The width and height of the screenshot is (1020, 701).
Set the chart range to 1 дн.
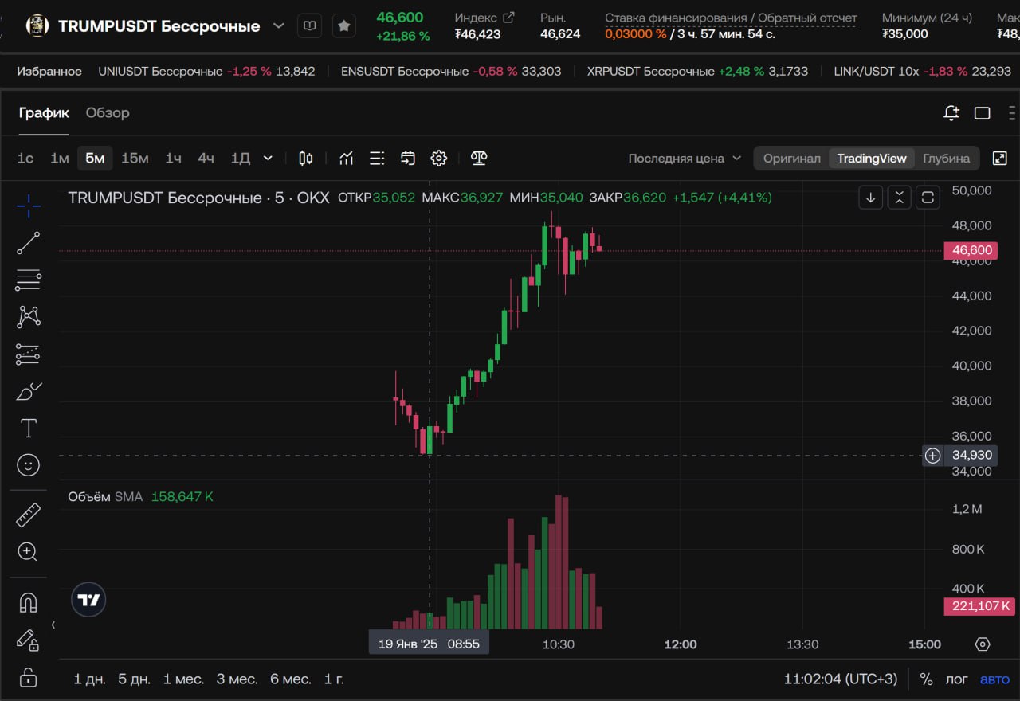coord(89,679)
